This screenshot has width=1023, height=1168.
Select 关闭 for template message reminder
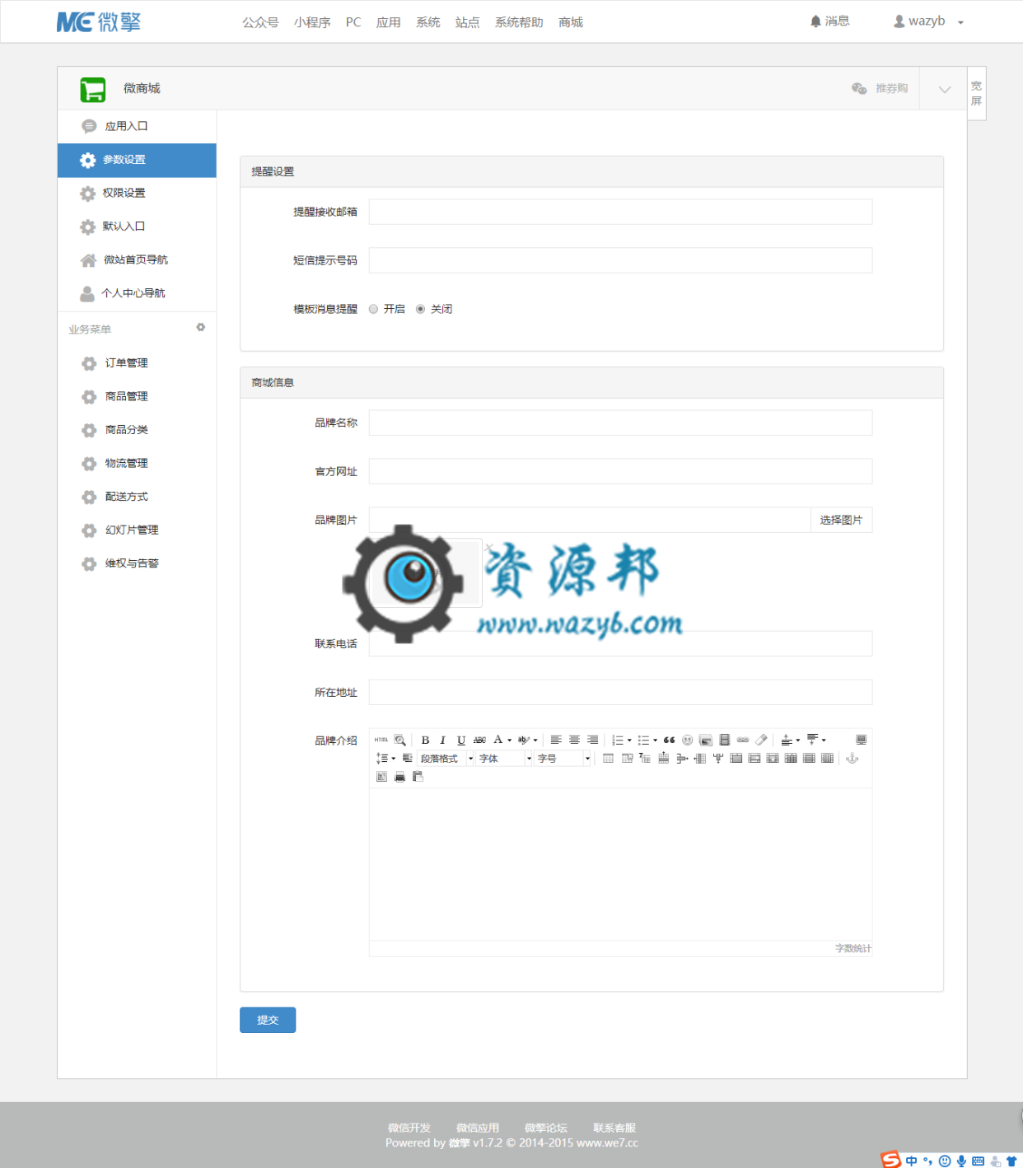tap(420, 309)
